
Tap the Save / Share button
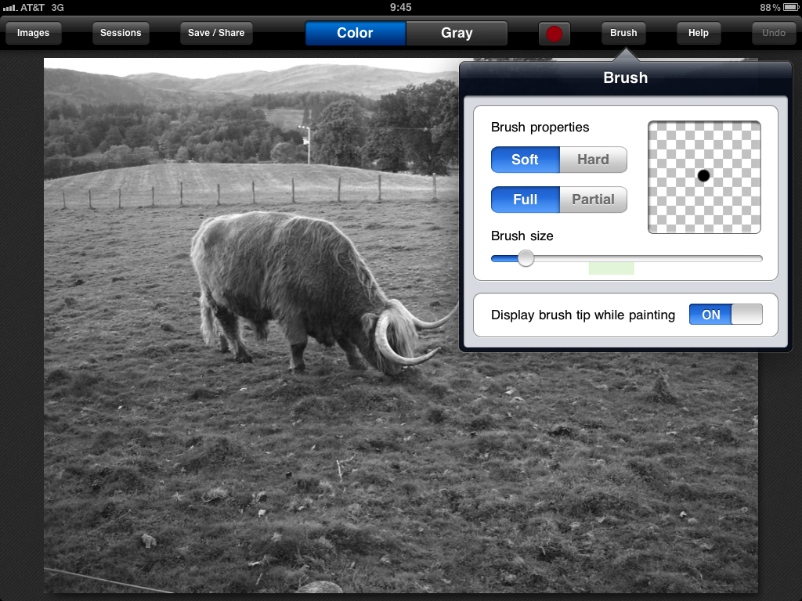click(216, 33)
